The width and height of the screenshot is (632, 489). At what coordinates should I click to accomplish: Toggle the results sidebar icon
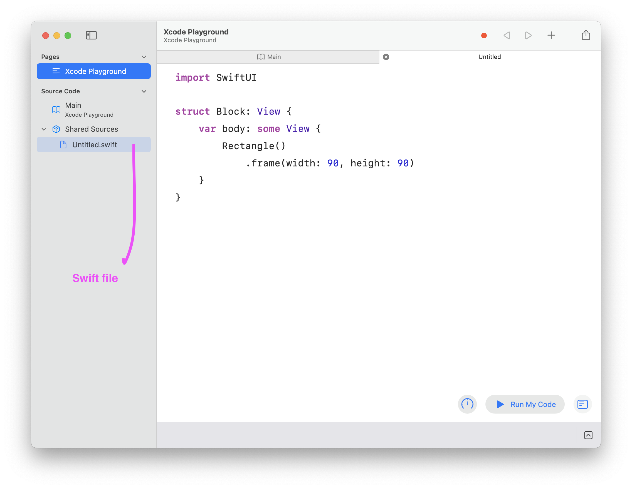tap(582, 404)
